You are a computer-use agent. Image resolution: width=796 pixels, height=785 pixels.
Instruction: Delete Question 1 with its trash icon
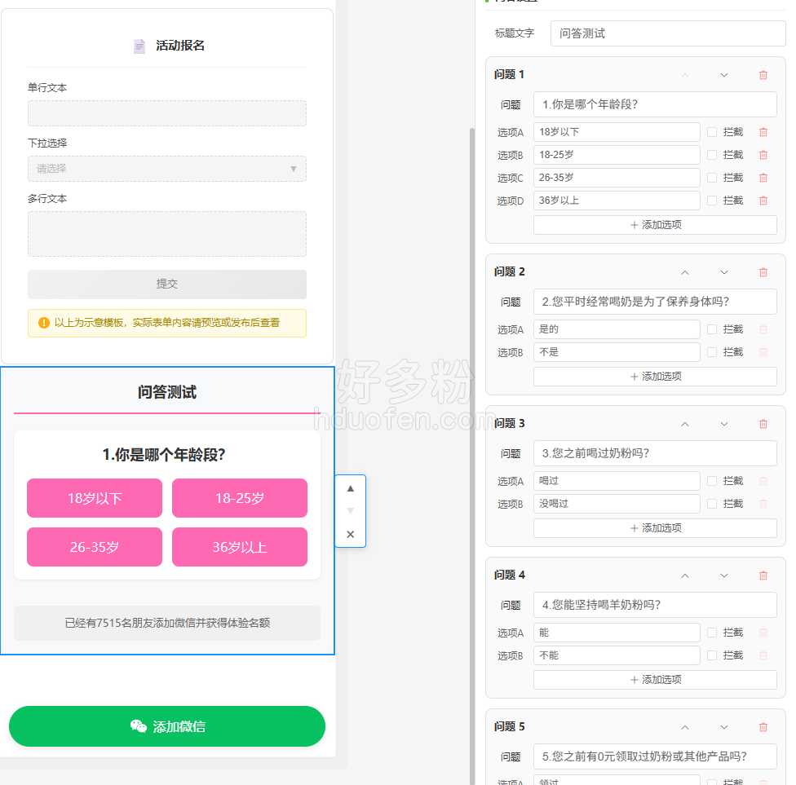763,75
